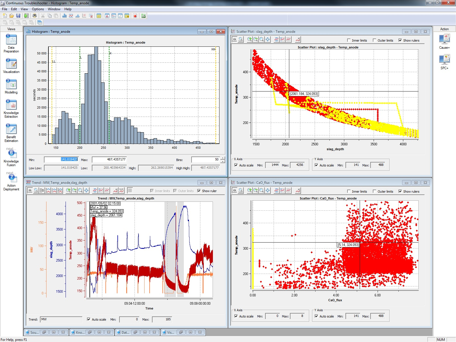Select the Histogram tool in the main toolbar
This screenshot has height=342, width=456.
(x=65, y=16)
